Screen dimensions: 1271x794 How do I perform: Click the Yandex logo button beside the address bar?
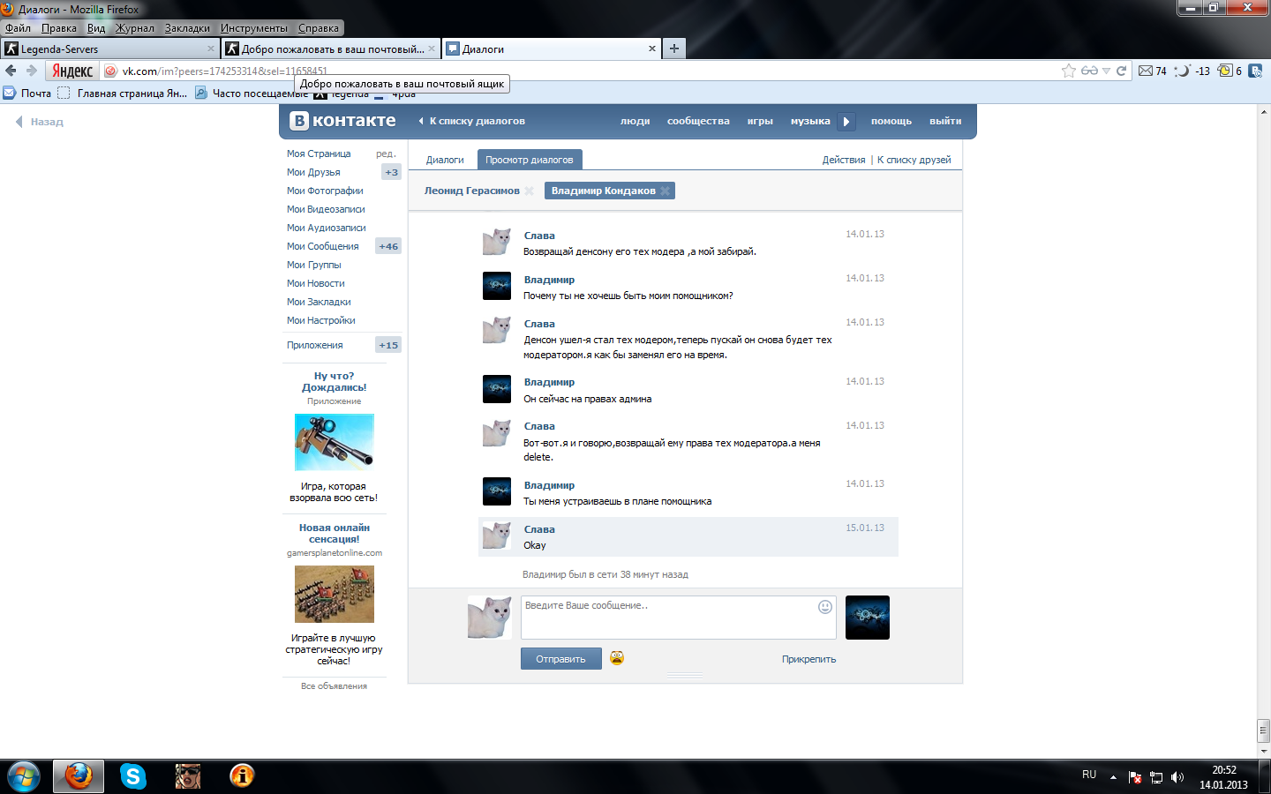[72, 71]
